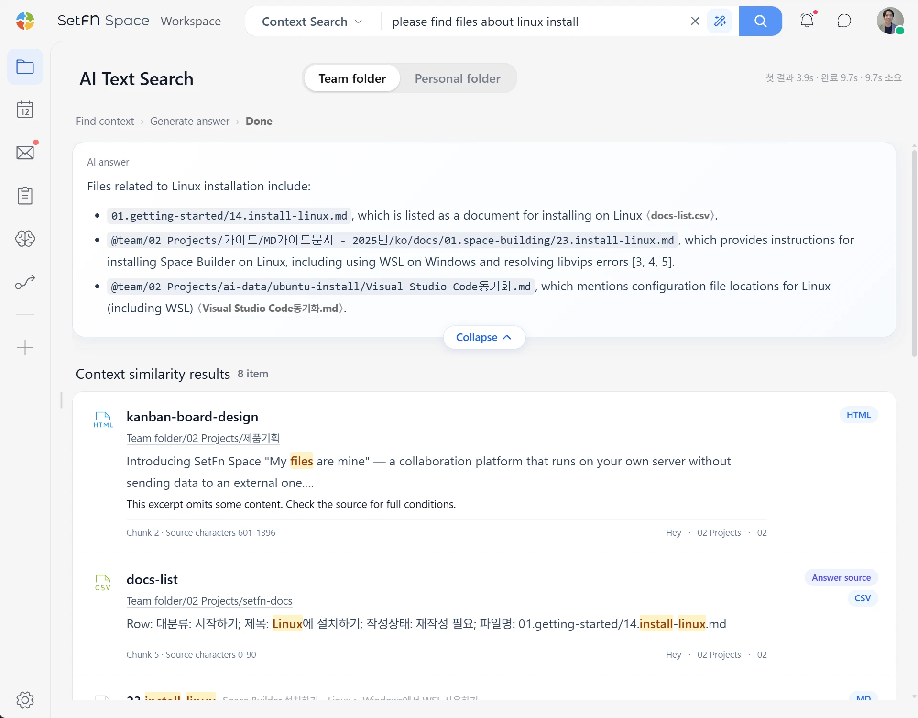Click the Done step
The width and height of the screenshot is (918, 718).
click(259, 121)
